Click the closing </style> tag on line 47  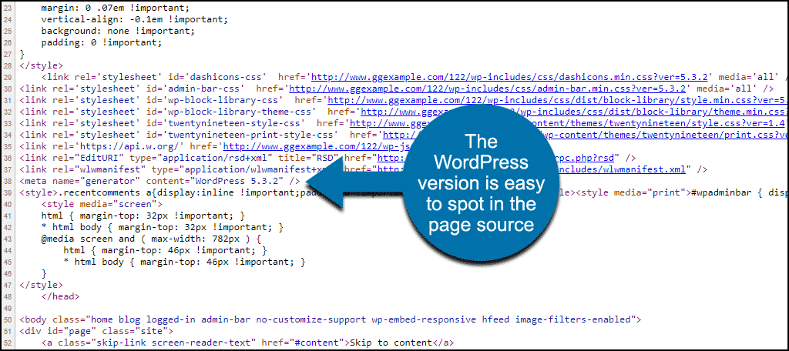[42, 285]
